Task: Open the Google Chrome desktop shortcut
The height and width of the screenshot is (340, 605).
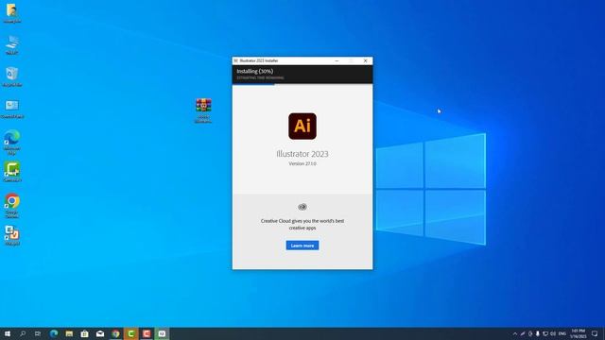Action: tap(12, 206)
